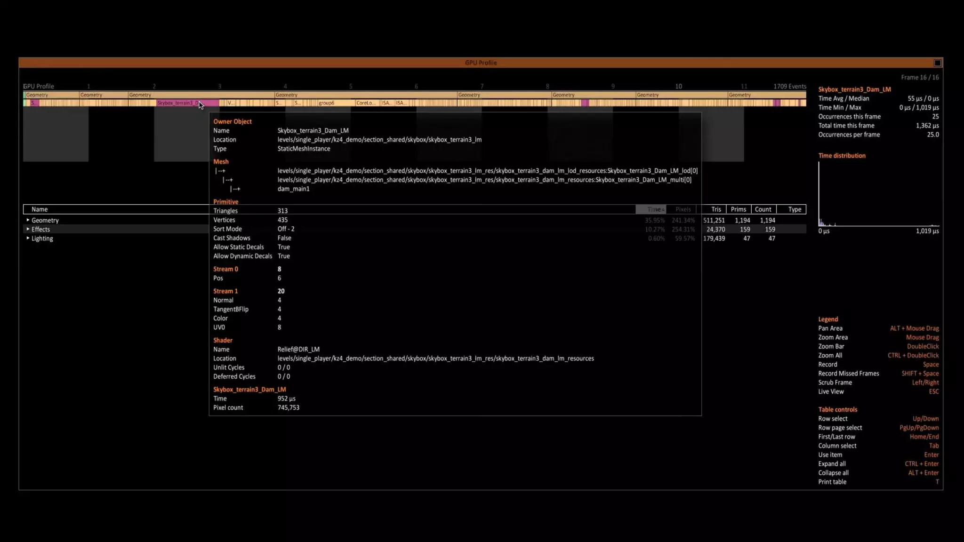The width and height of the screenshot is (964, 542).
Task: Expand the Lighting tree row
Action: pyautogui.click(x=28, y=238)
